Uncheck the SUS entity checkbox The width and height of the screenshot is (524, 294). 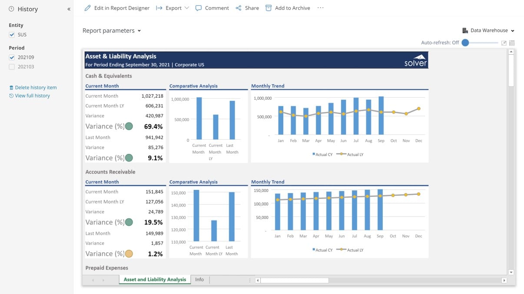[x=12, y=35]
